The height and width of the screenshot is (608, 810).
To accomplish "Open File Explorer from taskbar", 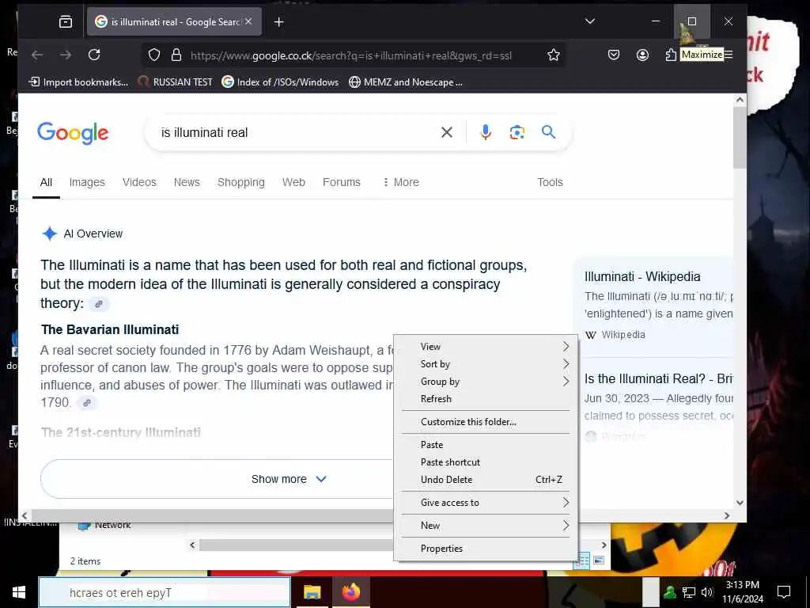I will 312,592.
